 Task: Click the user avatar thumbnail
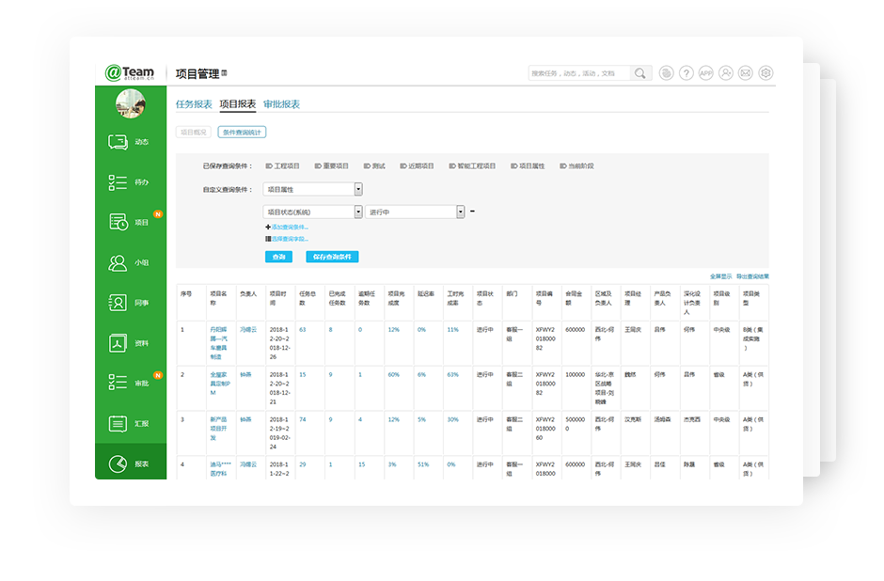[x=130, y=103]
